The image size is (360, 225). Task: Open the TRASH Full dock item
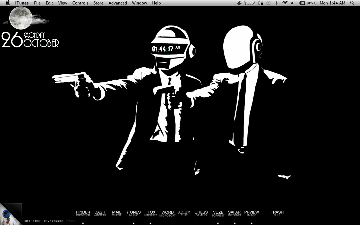point(277,213)
